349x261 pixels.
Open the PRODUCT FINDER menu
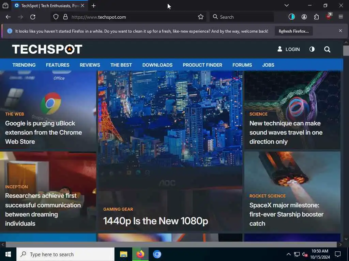point(202,65)
